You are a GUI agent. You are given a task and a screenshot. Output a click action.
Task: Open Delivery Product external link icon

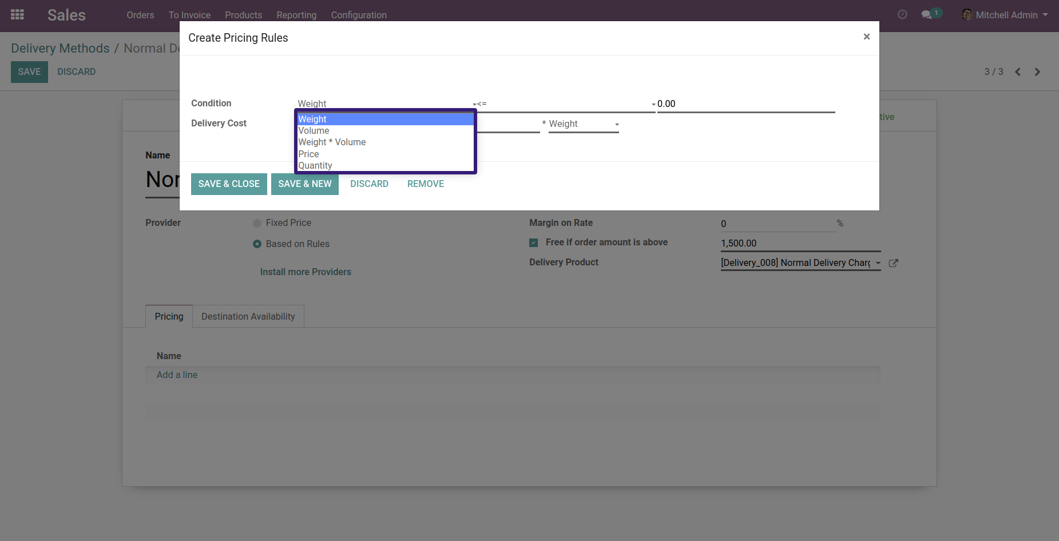coord(894,263)
